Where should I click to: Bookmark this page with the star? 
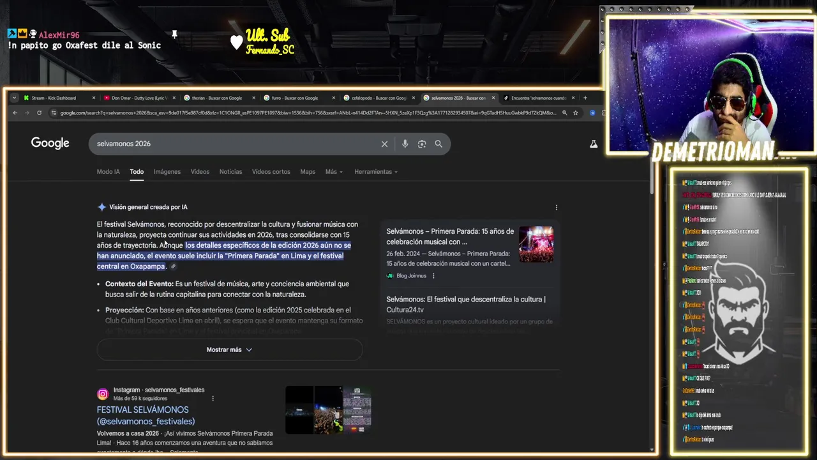pyautogui.click(x=575, y=113)
